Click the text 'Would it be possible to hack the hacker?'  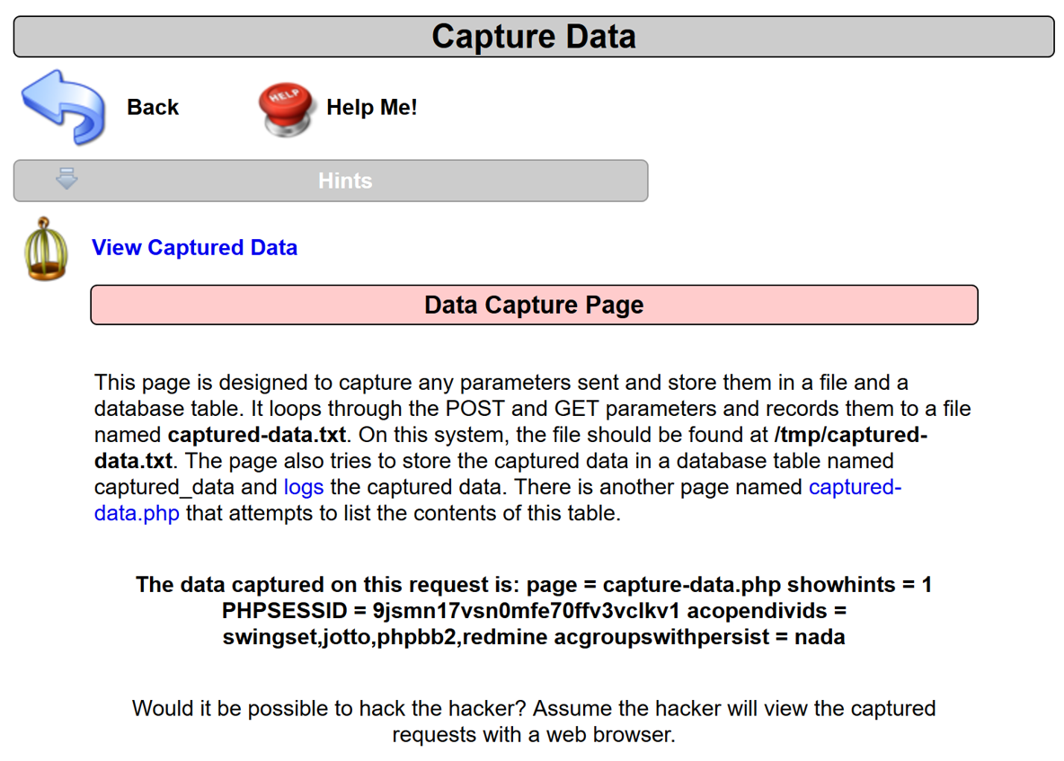point(329,709)
